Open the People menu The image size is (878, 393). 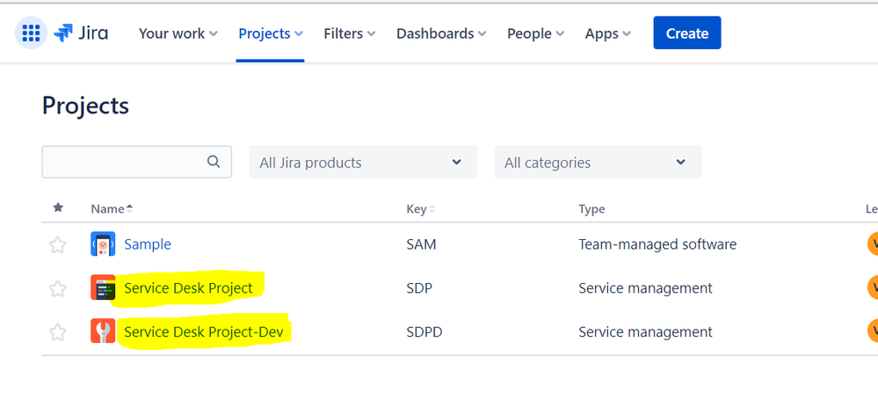click(535, 33)
